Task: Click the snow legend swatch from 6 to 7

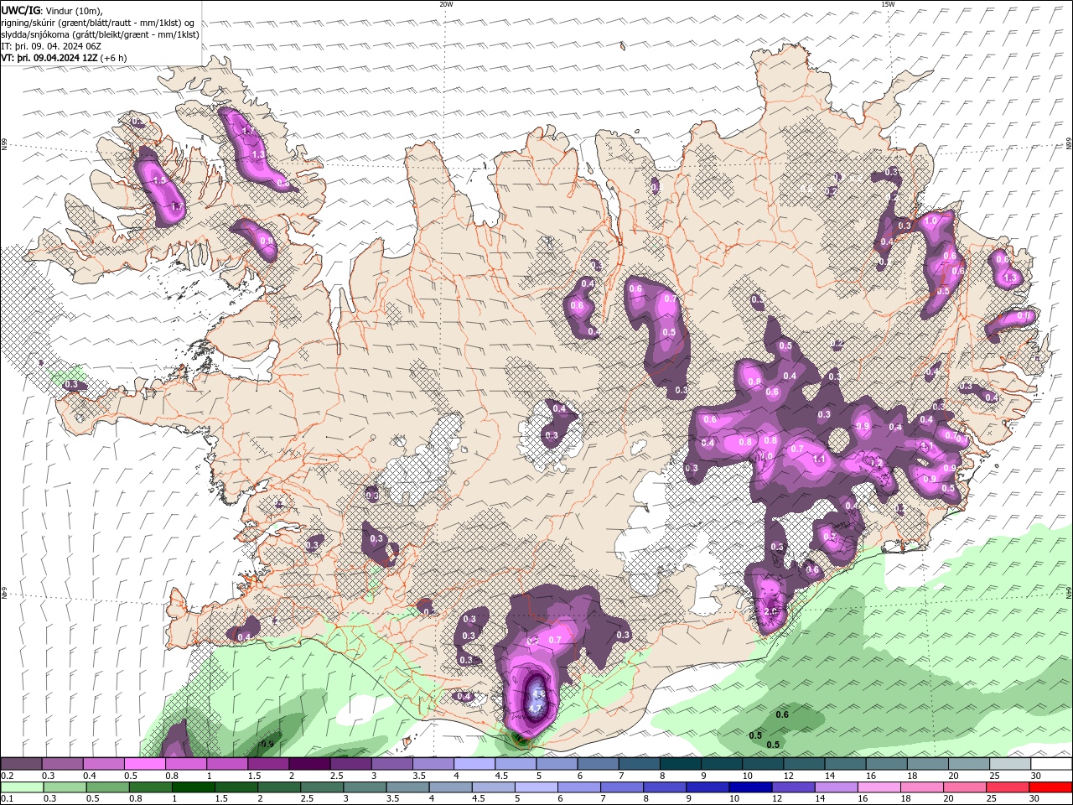Action: point(597,763)
